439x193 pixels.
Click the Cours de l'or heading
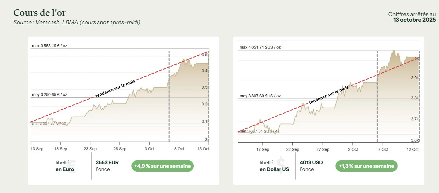(39, 13)
